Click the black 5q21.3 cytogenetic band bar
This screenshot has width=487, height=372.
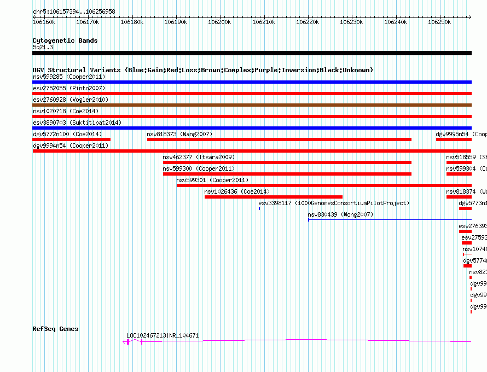point(252,53)
